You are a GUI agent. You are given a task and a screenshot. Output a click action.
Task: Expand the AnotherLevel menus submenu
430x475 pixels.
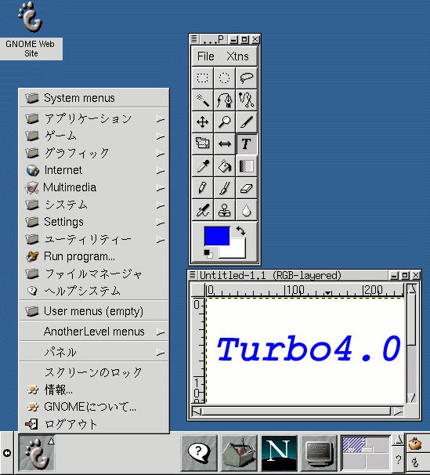pyautogui.click(x=94, y=332)
